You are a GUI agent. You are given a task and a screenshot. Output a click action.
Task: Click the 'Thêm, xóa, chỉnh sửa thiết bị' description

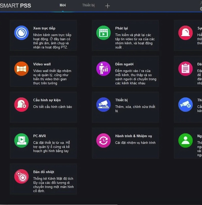[x=135, y=109]
